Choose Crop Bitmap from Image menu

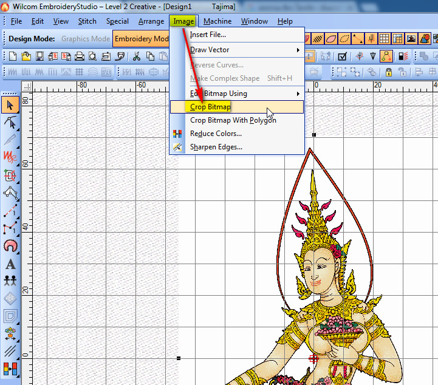[x=237, y=107]
